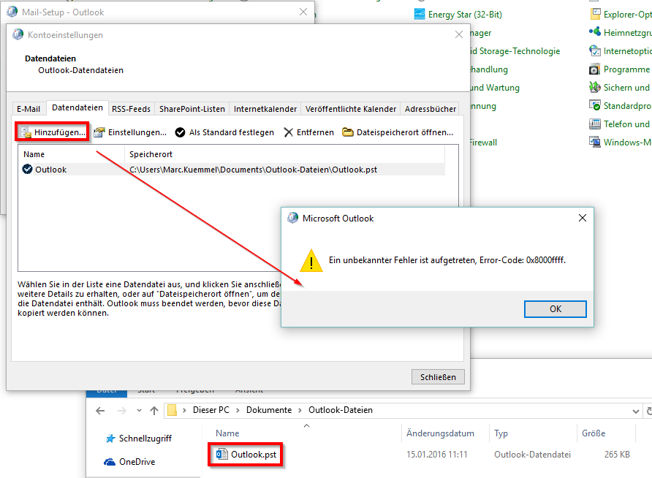Open Storage-Technologie item in Control Panel
This screenshot has width=652, height=478.
coord(515,51)
